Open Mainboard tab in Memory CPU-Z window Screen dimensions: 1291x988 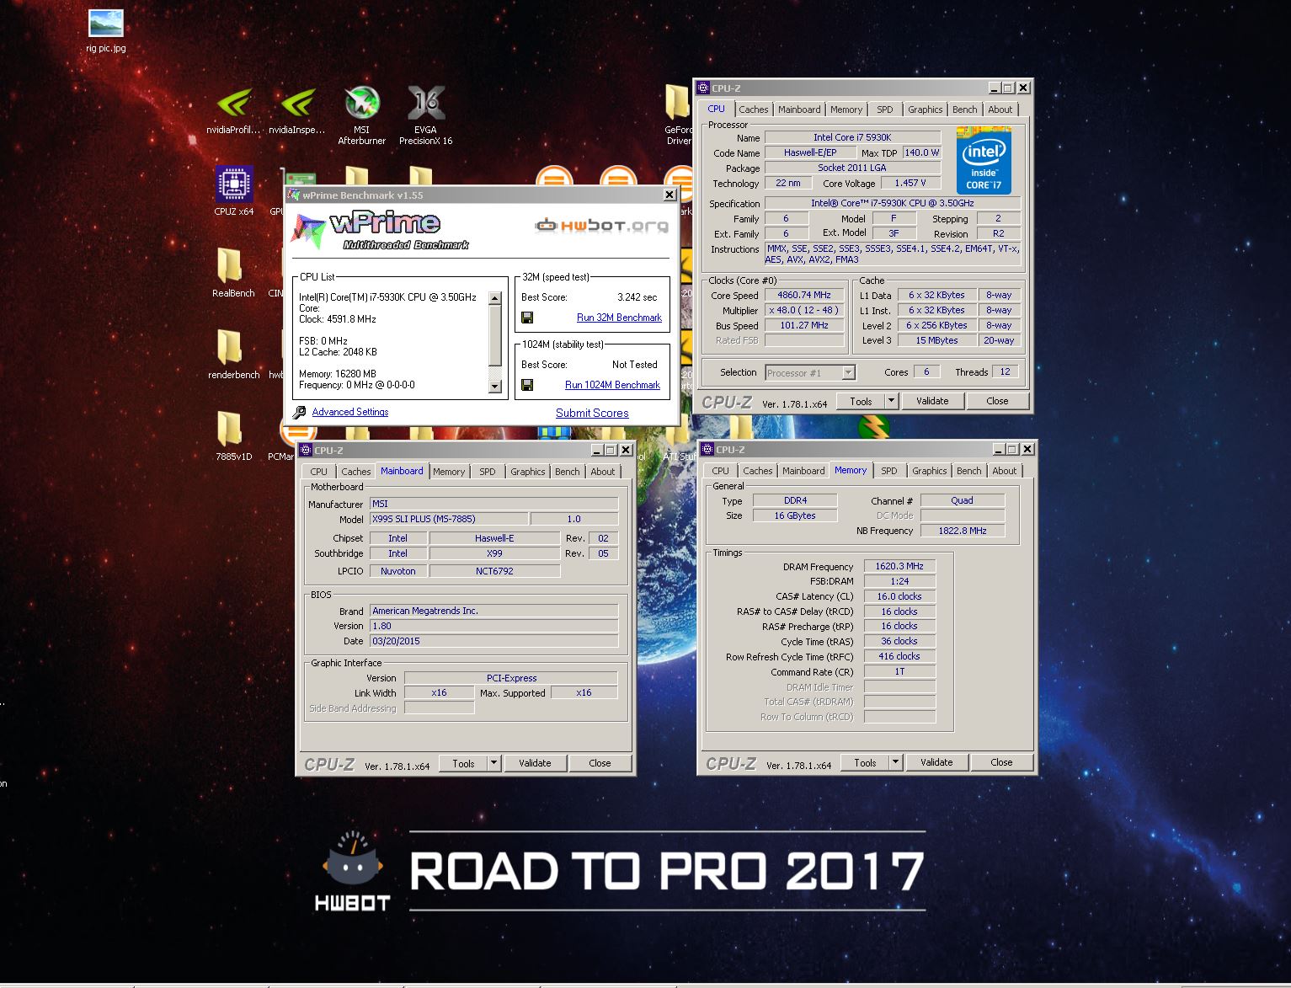point(803,471)
